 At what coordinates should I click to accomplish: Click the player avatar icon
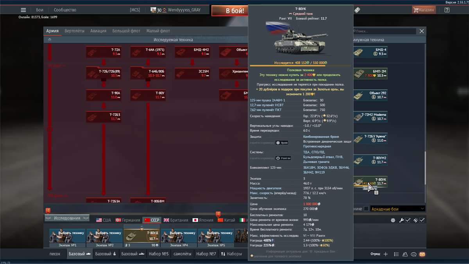pos(153,10)
